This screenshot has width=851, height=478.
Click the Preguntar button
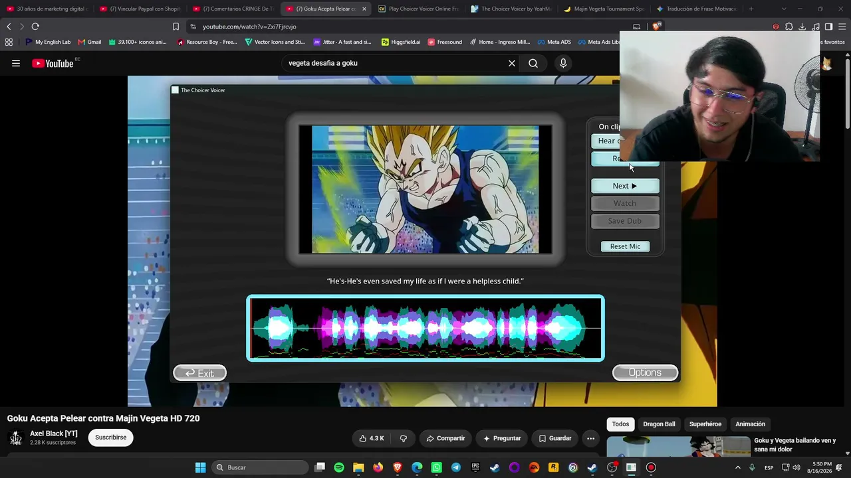pos(502,438)
